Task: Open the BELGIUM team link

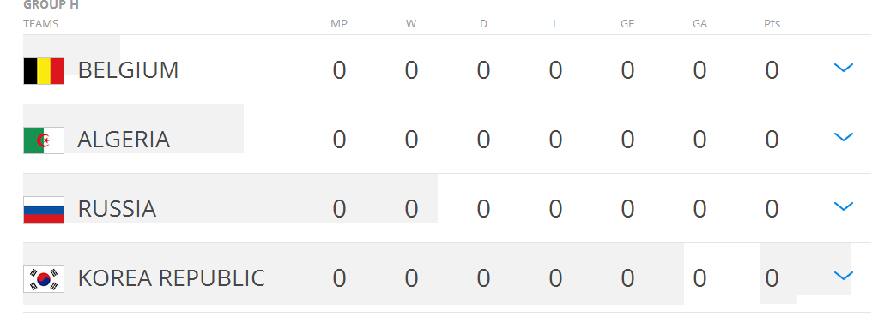Action: [128, 70]
